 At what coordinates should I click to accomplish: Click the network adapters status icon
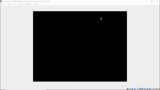(132, 89)
